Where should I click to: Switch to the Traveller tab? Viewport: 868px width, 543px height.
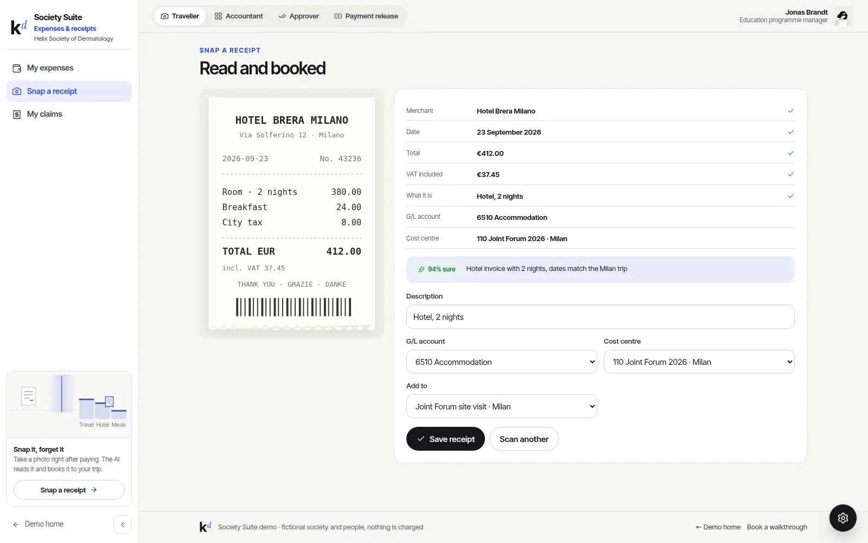180,16
